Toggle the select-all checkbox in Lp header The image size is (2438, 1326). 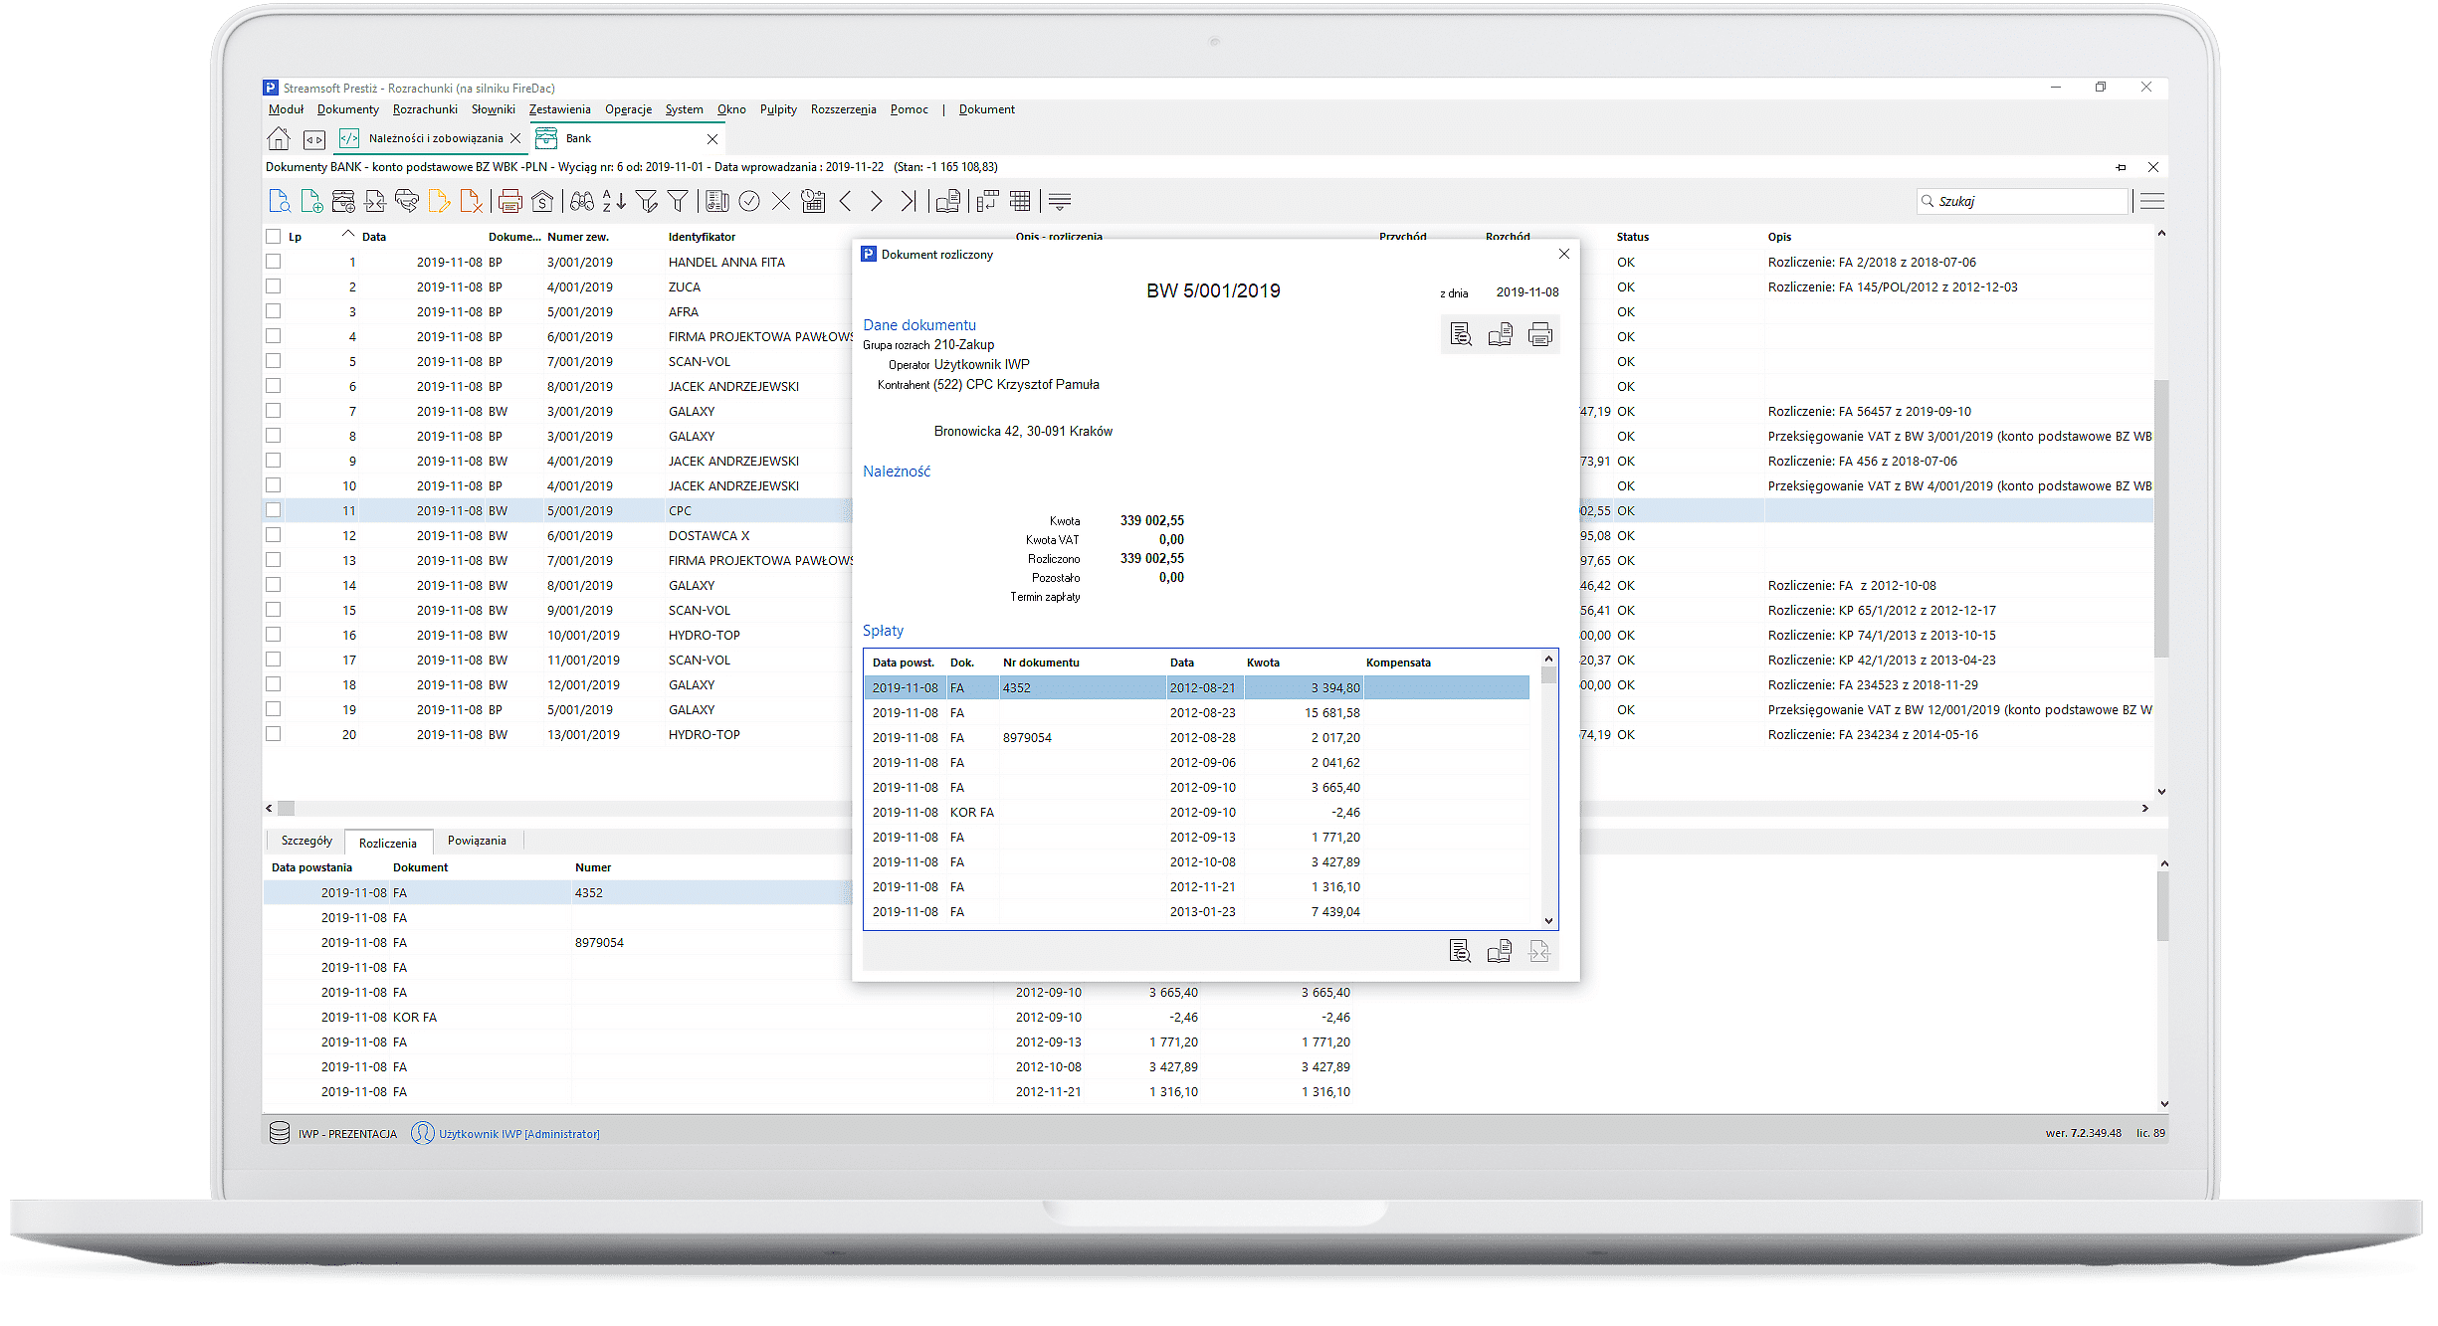click(x=273, y=237)
